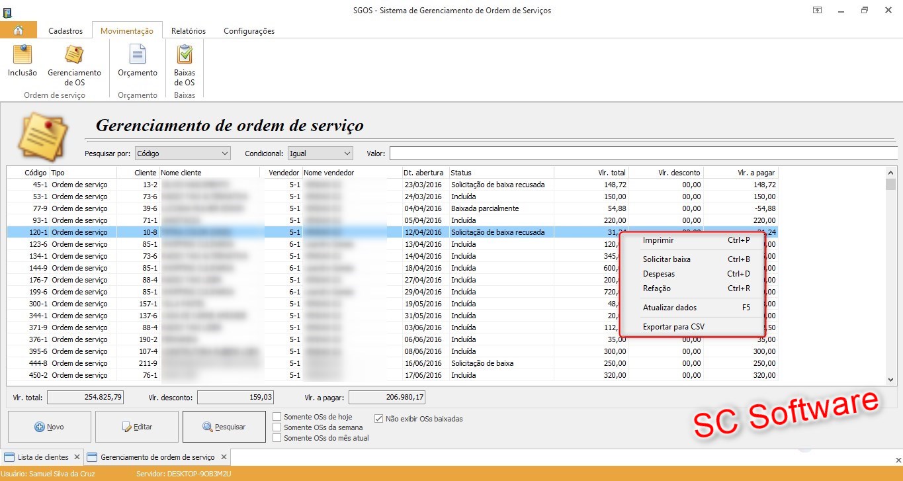
Task: Select Imprimir from the context menu
Action: (693, 240)
